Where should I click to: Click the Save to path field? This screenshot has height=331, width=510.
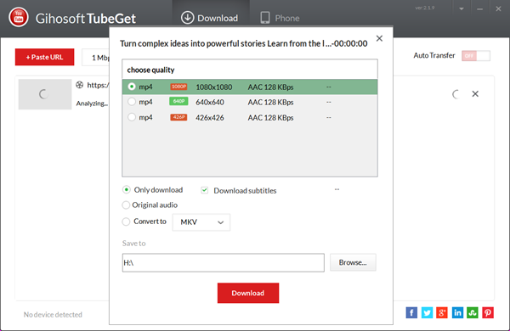tap(223, 262)
